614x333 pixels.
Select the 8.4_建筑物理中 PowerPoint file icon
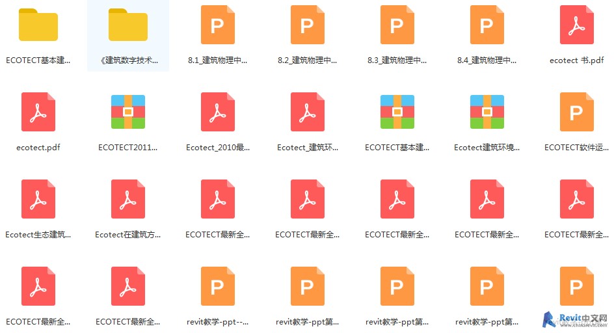click(x=487, y=25)
